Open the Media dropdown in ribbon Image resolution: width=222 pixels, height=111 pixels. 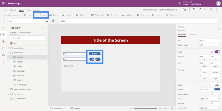[127, 15]
